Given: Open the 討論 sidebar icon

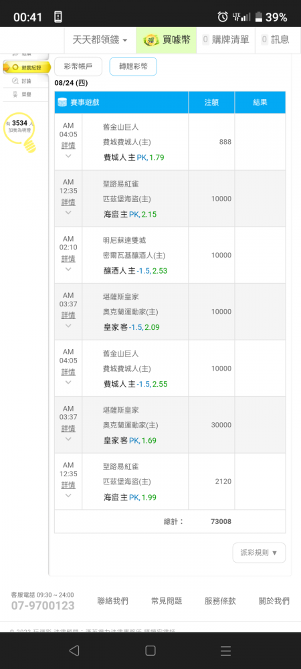Looking at the screenshot, I should coord(15,81).
